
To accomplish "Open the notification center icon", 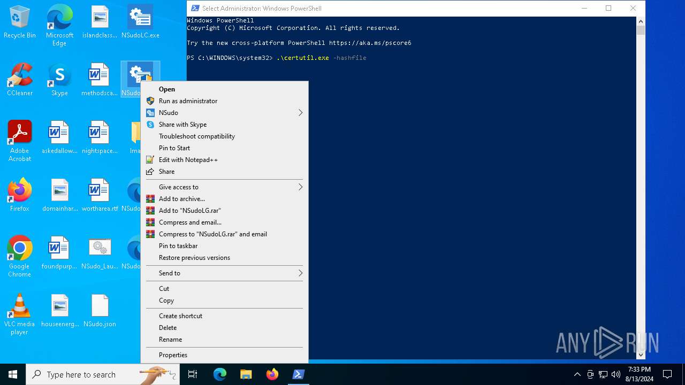I will click(667, 374).
